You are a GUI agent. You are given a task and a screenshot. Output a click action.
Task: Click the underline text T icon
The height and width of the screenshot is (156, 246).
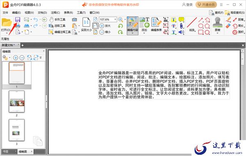pyautogui.click(x=173, y=32)
